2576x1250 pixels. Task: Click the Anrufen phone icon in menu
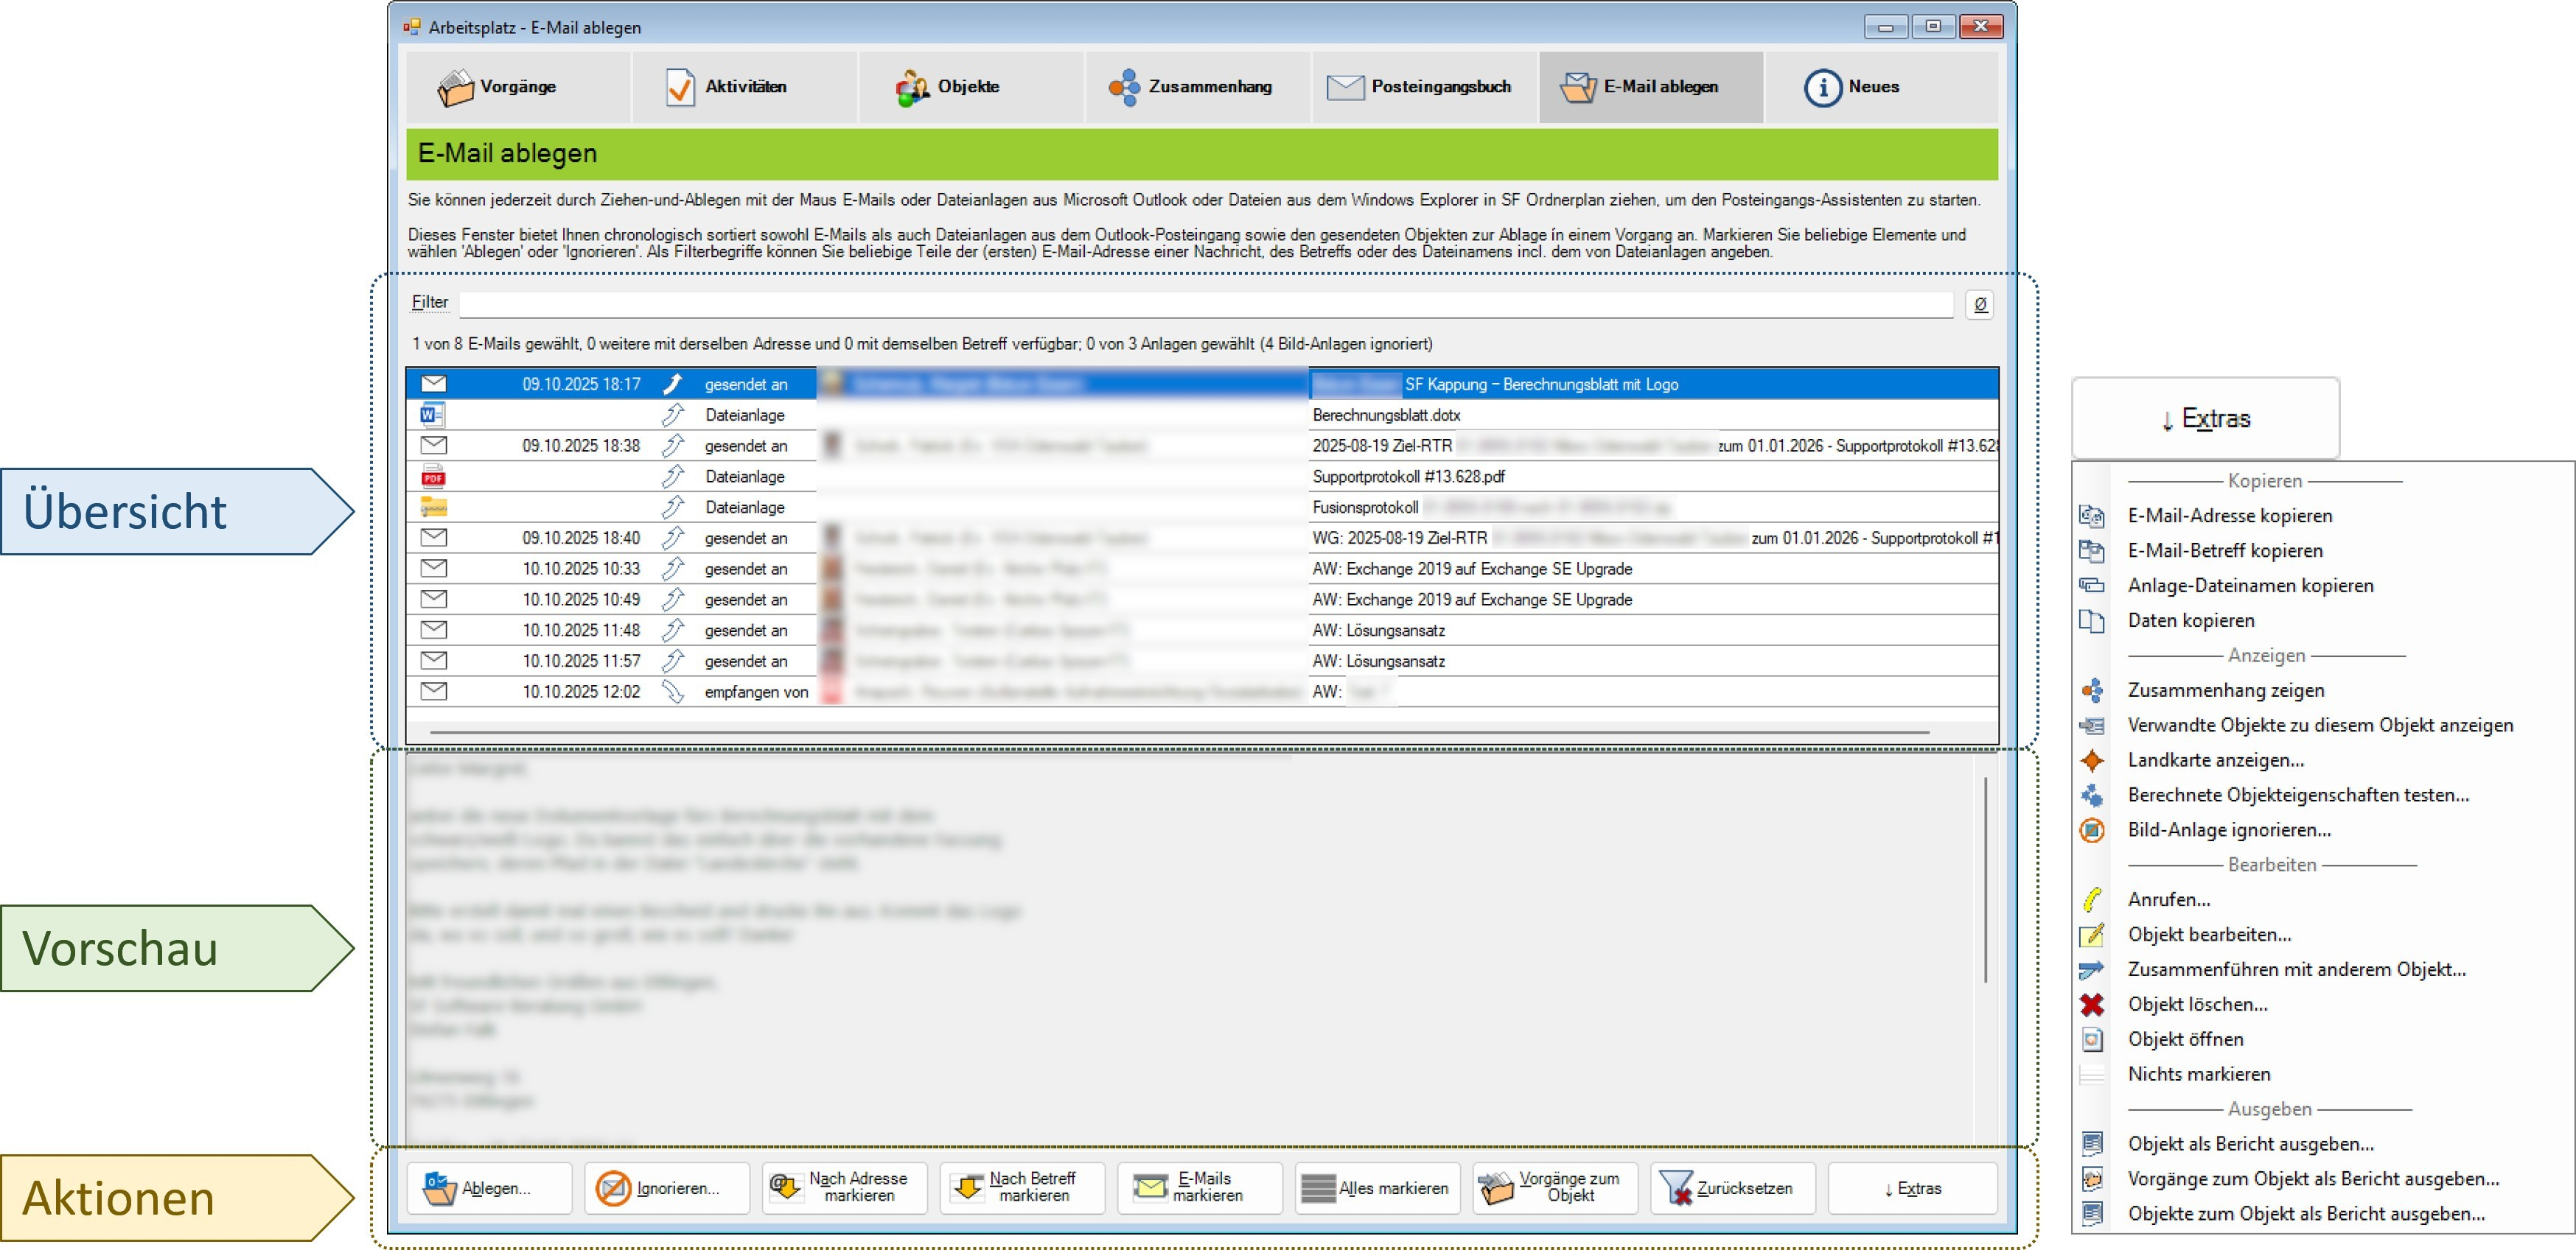pos(2092,899)
